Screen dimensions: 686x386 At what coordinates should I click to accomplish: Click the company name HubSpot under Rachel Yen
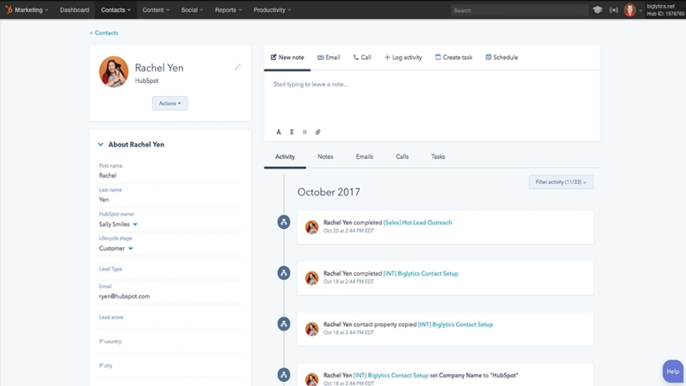pos(146,81)
